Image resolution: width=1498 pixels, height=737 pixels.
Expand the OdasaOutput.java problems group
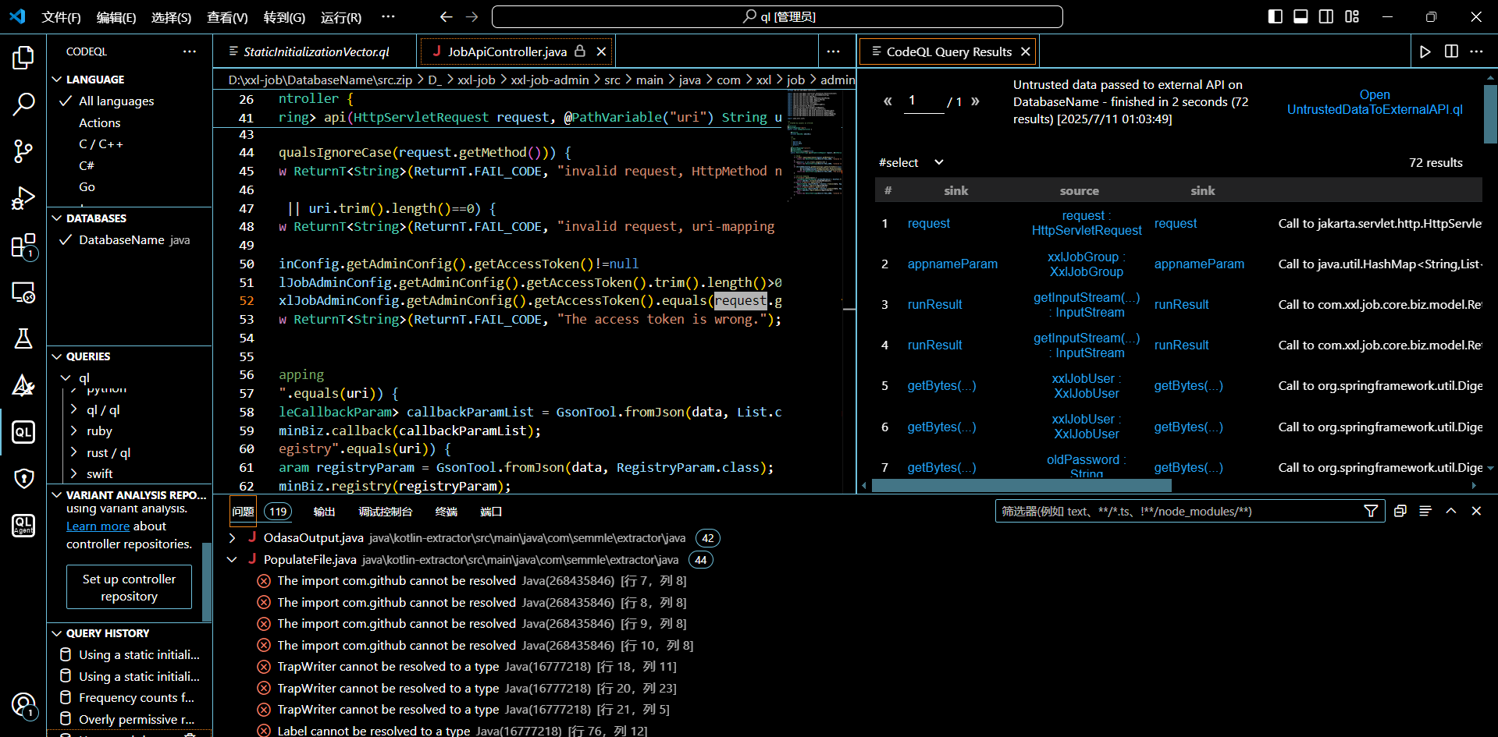tap(232, 538)
